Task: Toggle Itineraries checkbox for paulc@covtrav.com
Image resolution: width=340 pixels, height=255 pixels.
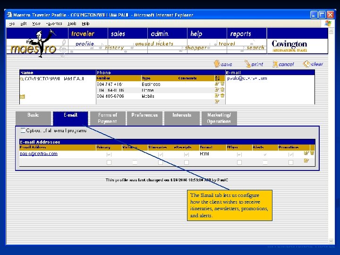Action: pyautogui.click(x=161, y=154)
